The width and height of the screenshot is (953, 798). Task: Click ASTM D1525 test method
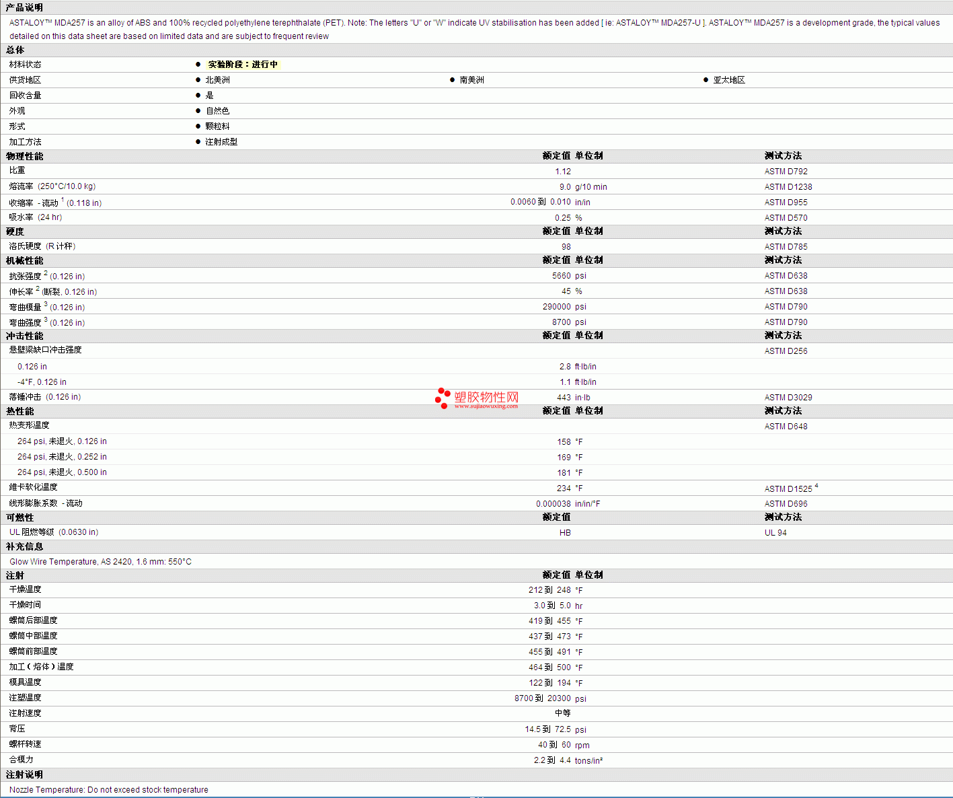[x=788, y=488]
